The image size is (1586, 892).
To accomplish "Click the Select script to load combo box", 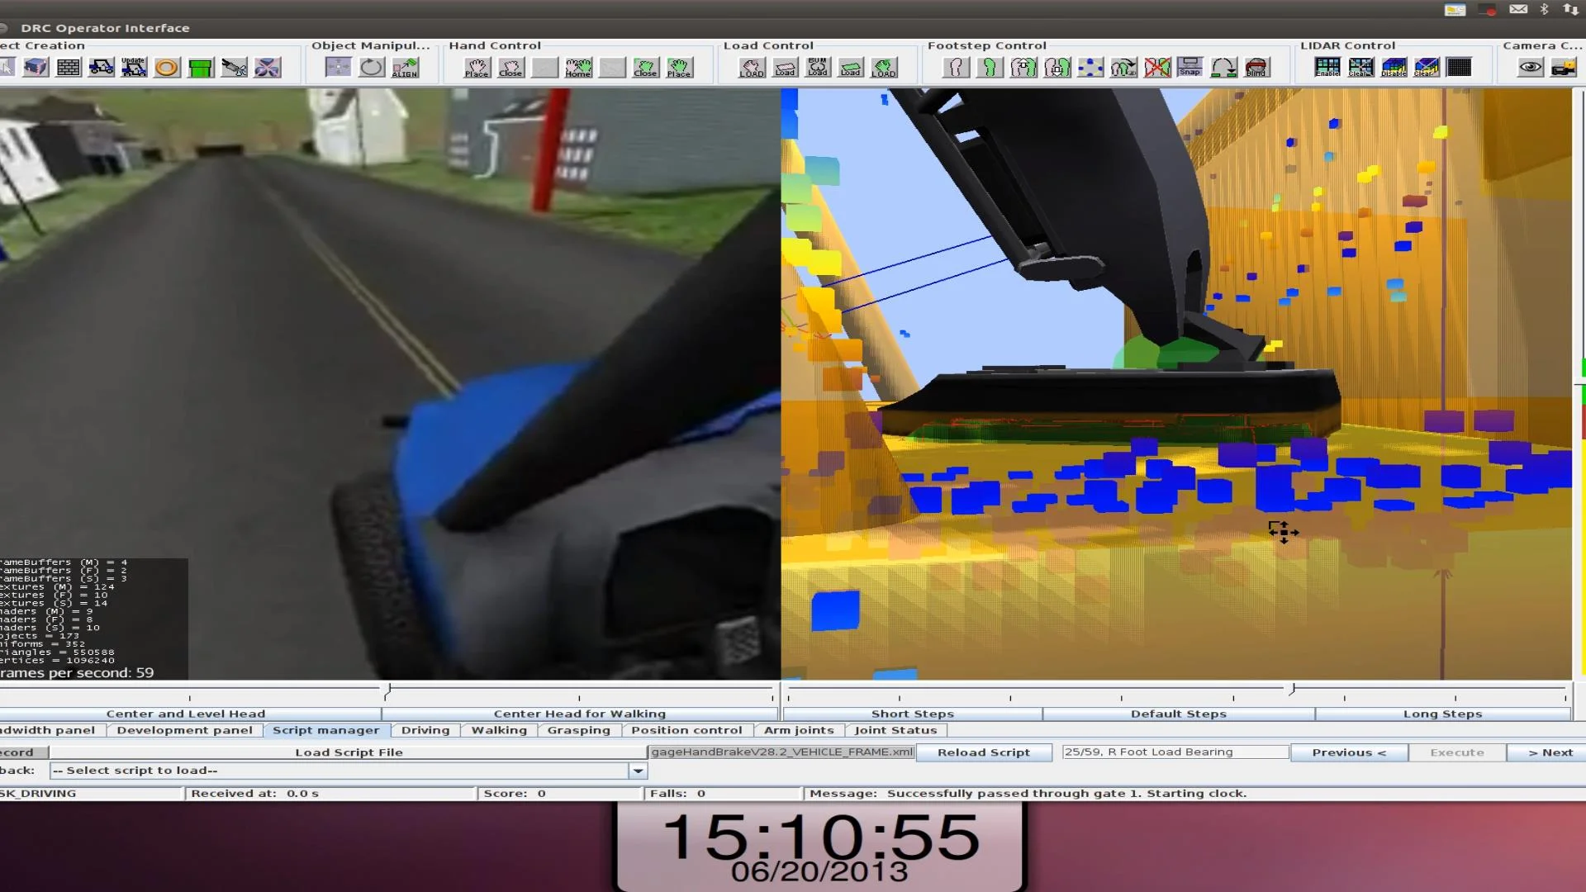I will click(x=348, y=771).
